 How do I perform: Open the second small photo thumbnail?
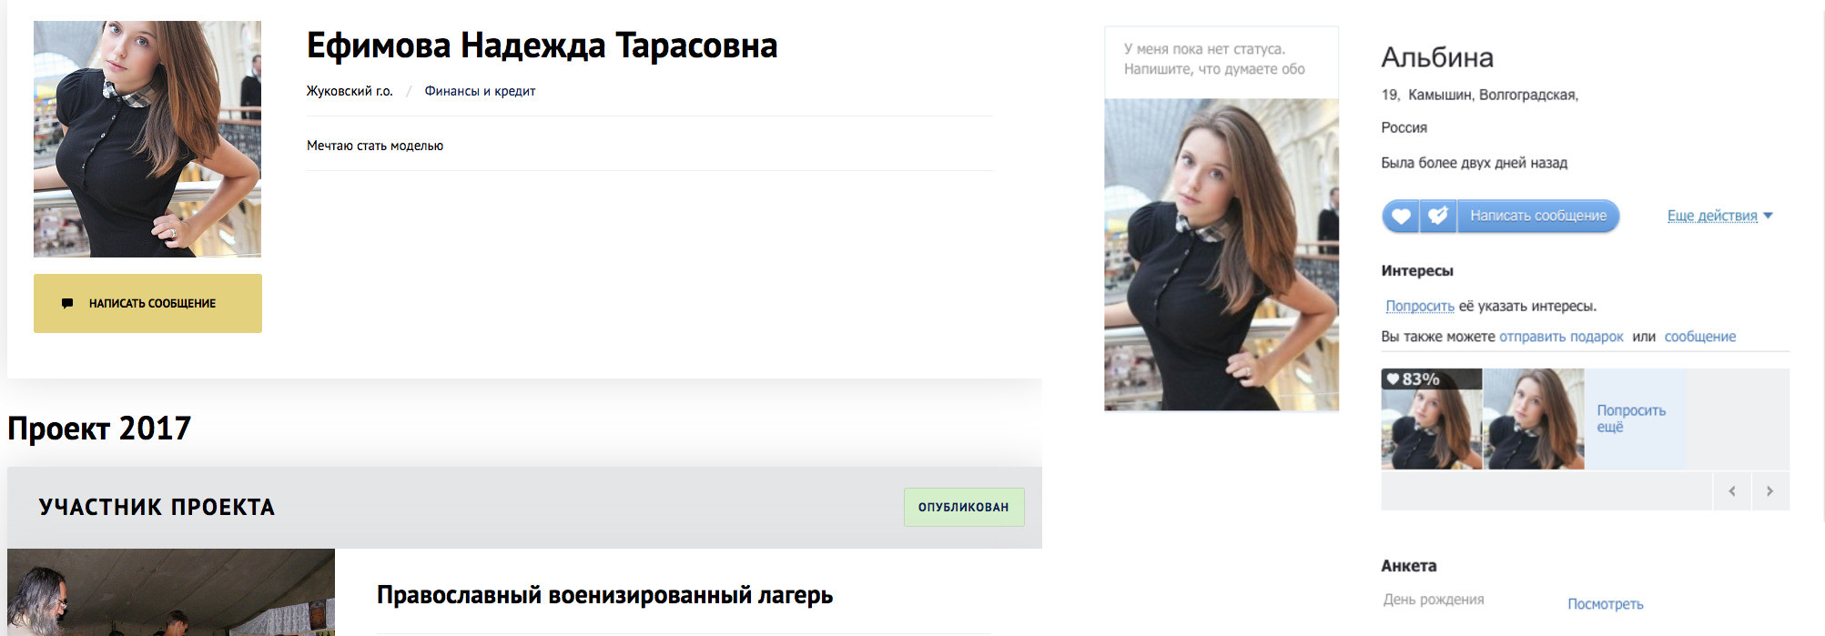click(1534, 419)
